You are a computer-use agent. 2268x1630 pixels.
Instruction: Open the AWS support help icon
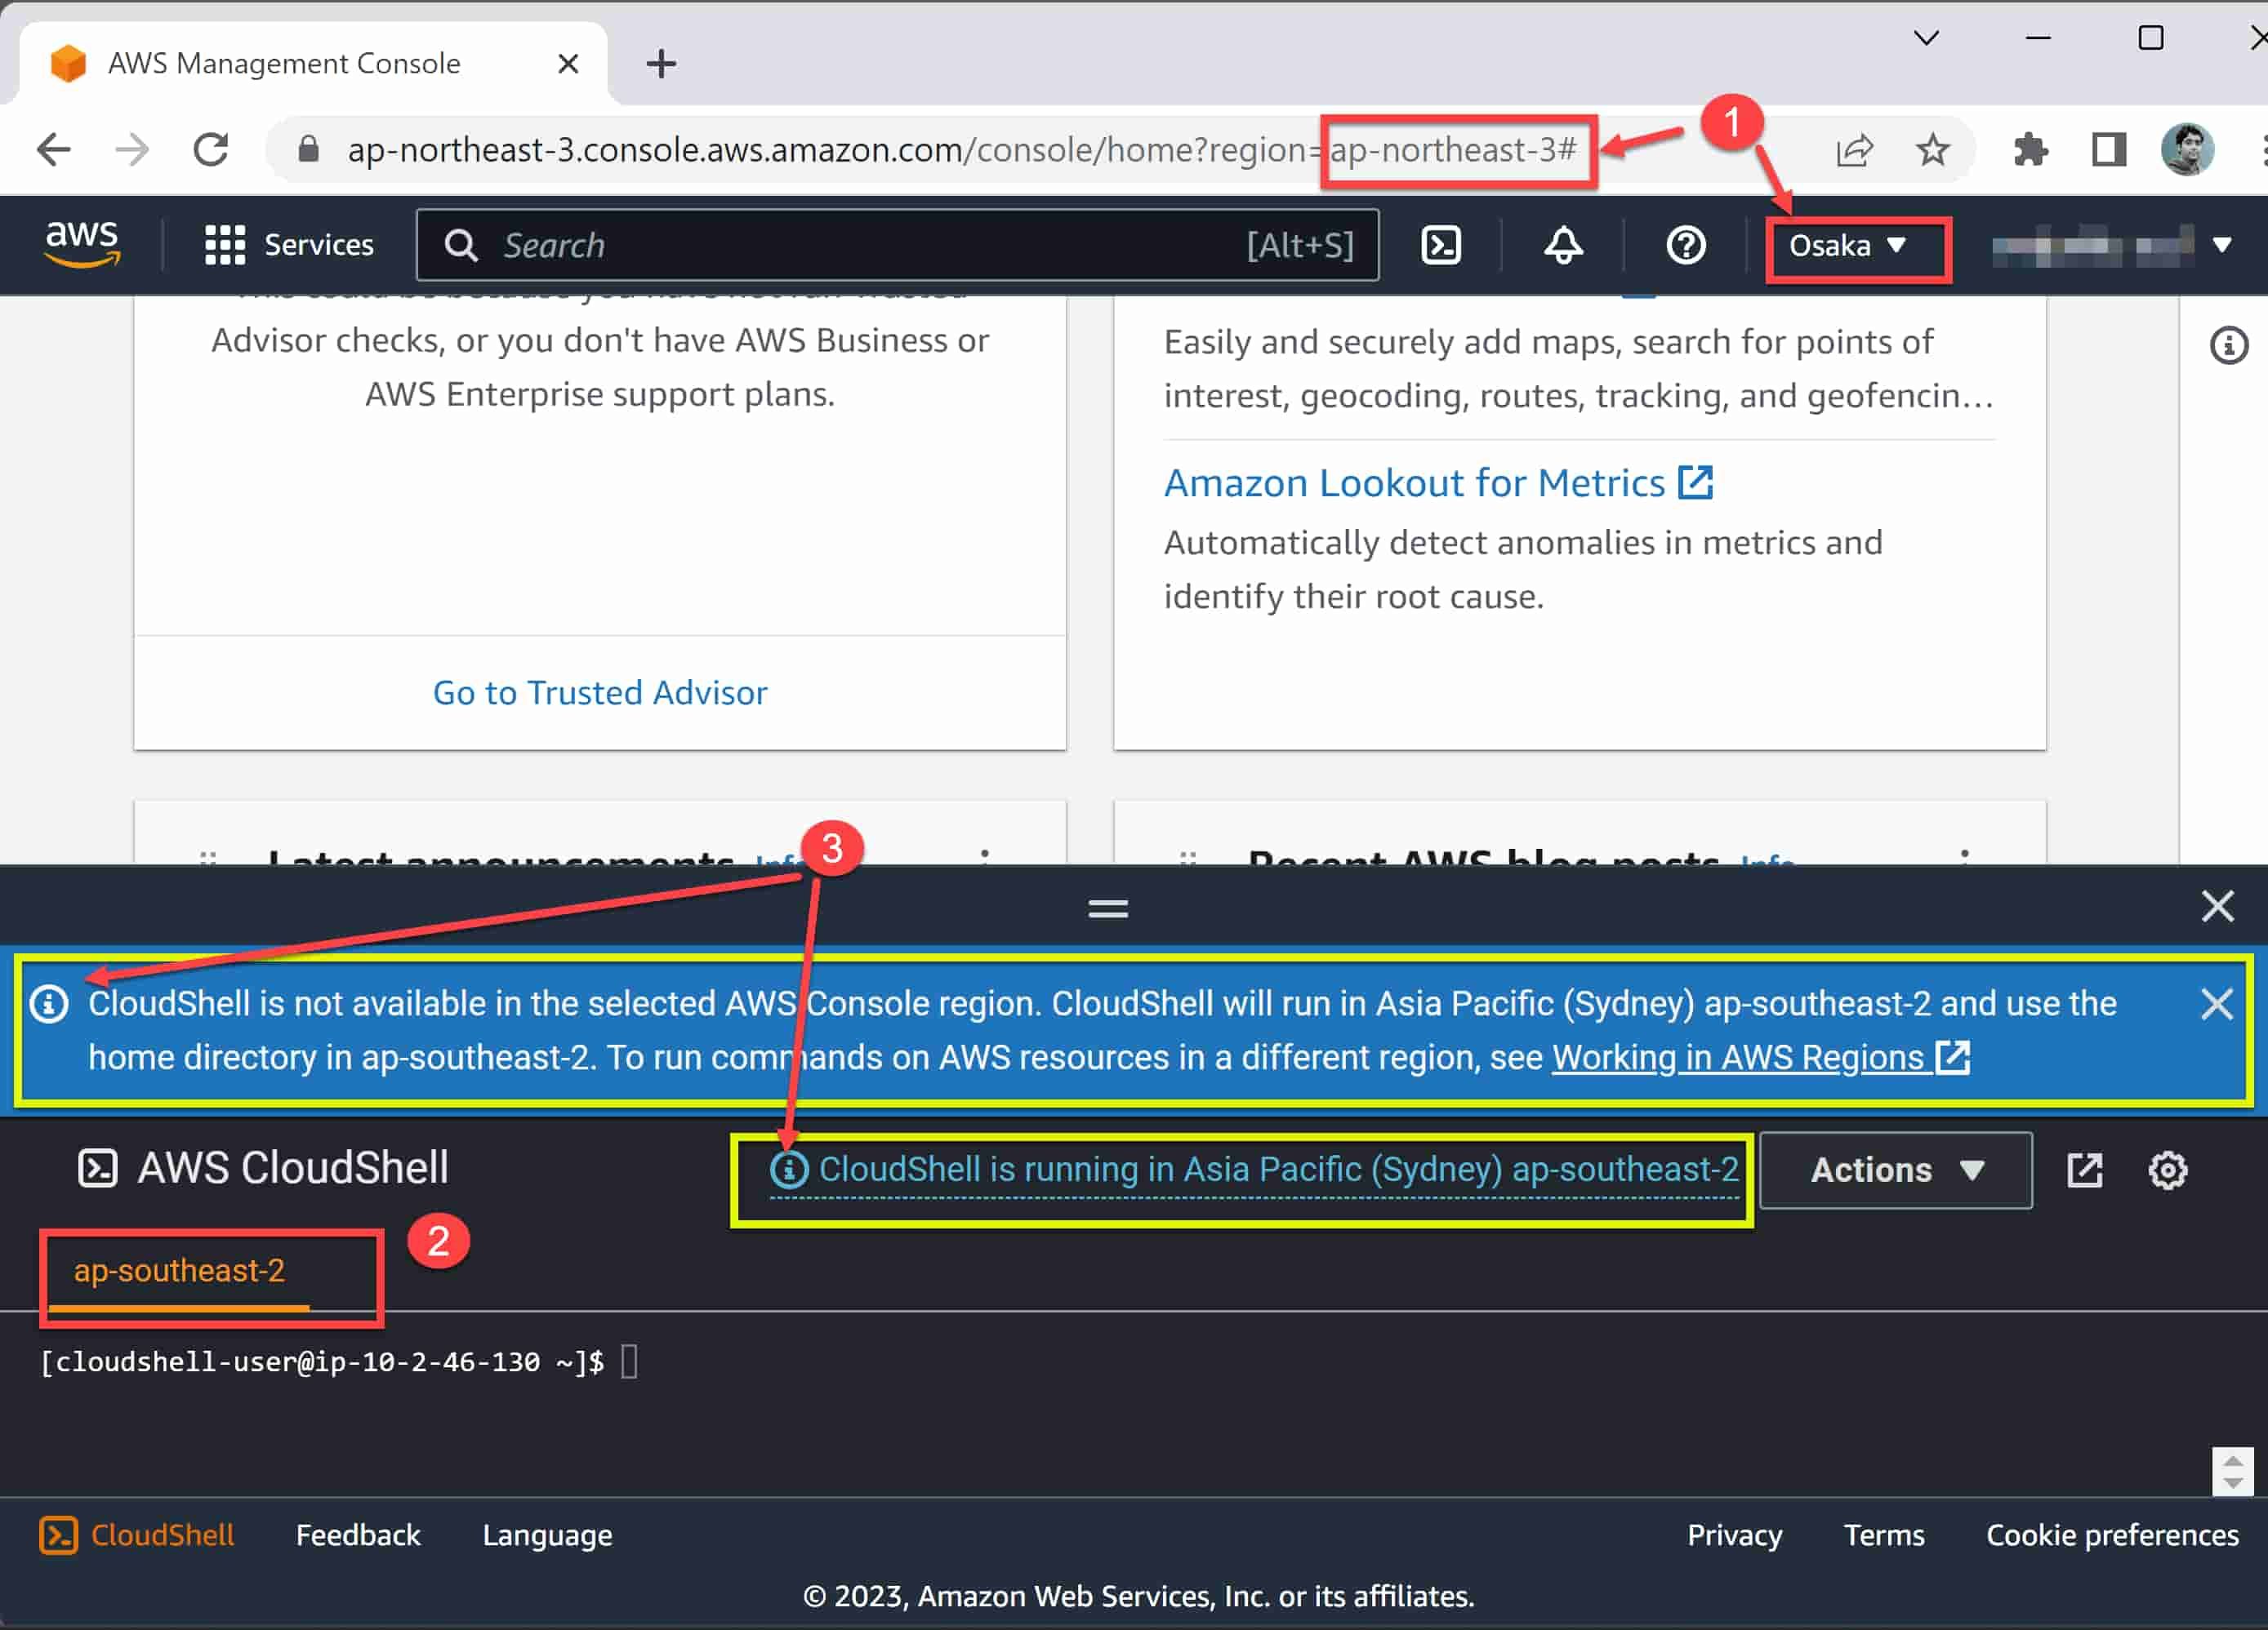(x=1685, y=245)
